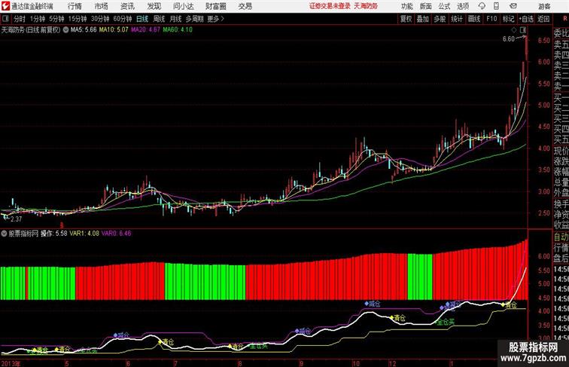Click the VAR1: 4.08 indicator value
Screen dimensions: 569x367
click(84, 234)
